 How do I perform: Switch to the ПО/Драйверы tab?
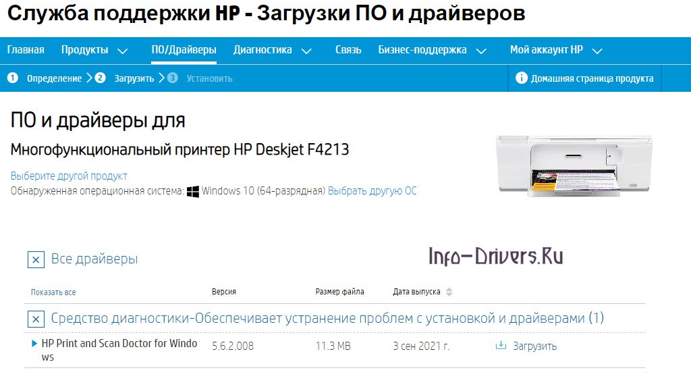[x=183, y=49]
